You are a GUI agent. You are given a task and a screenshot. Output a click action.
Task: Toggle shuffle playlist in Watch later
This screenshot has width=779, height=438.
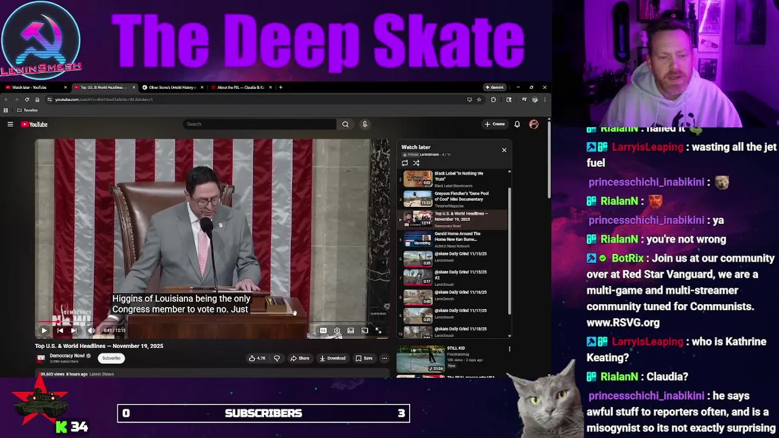pyautogui.click(x=416, y=163)
